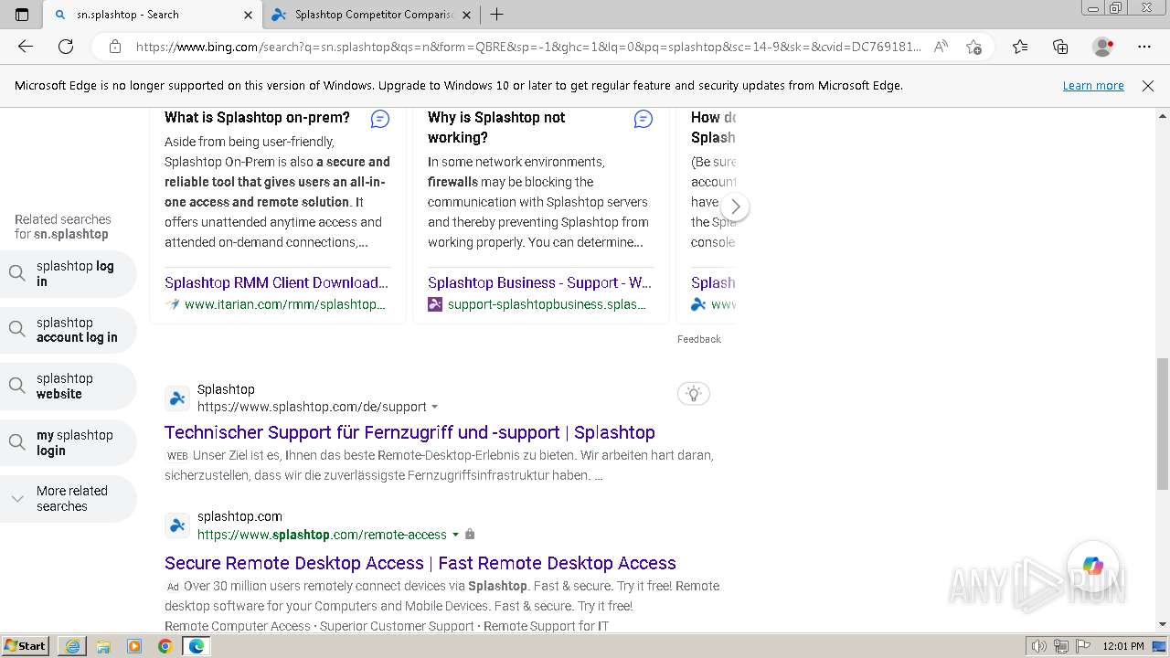
Task: Click the Splashtop favicon of support result
Action: pos(177,398)
